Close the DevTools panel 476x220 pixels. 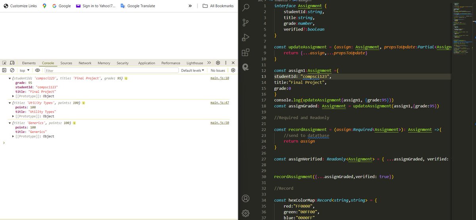[x=233, y=63]
